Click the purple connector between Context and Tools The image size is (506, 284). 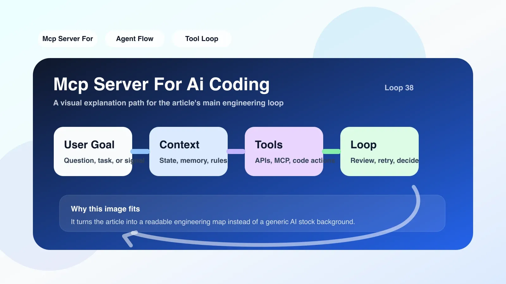pyautogui.click(x=236, y=151)
